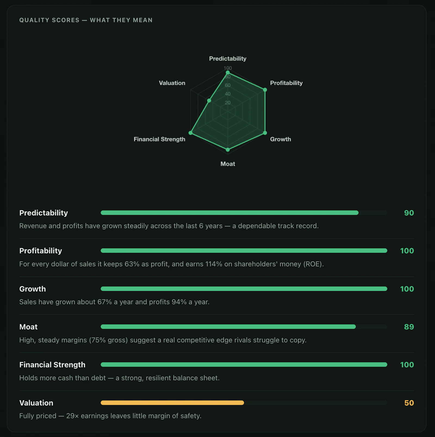Click the Predictability data point on radar chart
The image size is (435, 437).
coord(228,72)
